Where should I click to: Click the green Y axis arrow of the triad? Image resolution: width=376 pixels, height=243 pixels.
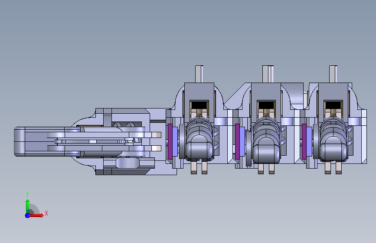click(x=28, y=206)
